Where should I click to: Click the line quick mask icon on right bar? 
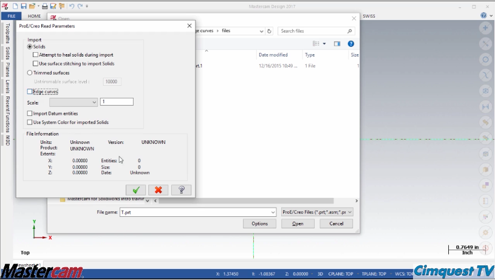point(485,44)
